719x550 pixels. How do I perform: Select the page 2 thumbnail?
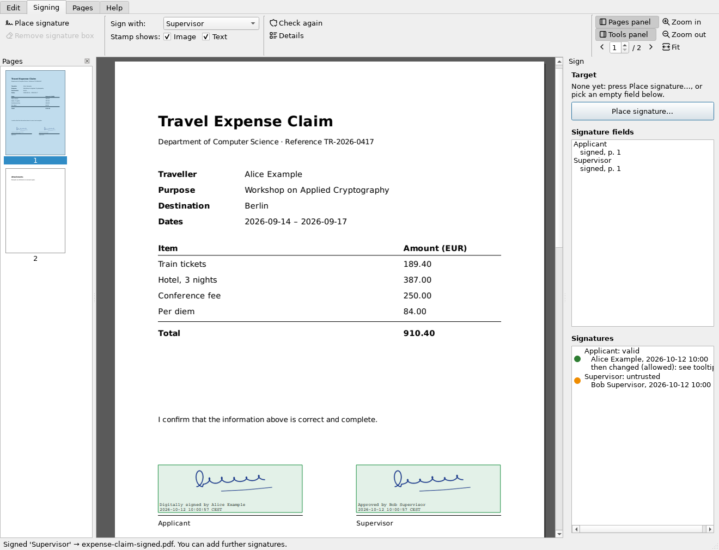pyautogui.click(x=35, y=211)
